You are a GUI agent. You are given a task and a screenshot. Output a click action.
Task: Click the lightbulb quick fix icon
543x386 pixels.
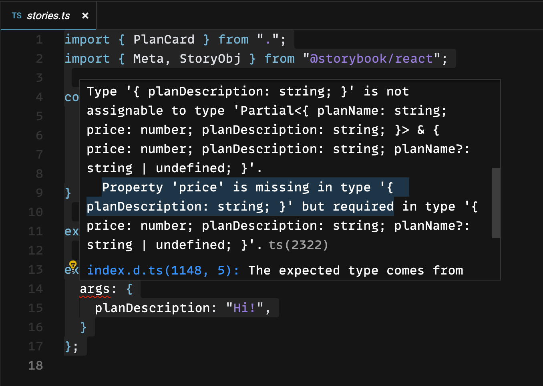point(73,265)
